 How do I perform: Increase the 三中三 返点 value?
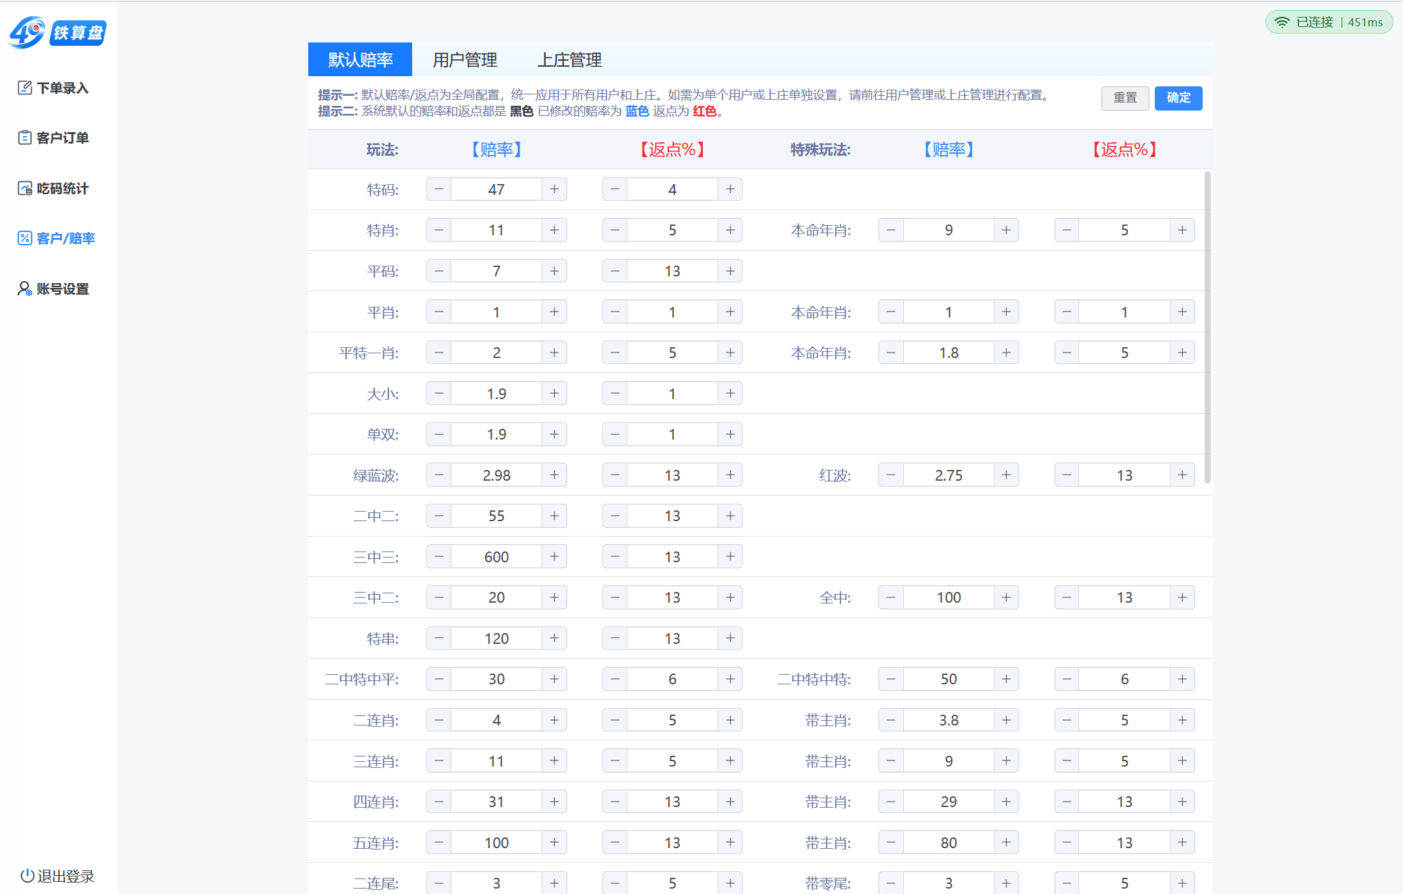click(x=731, y=557)
